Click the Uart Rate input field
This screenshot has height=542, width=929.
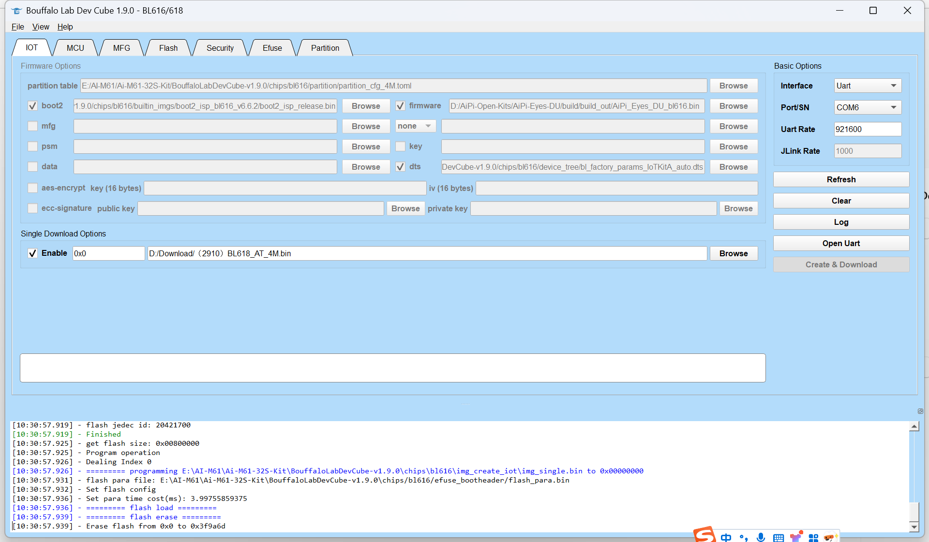867,129
